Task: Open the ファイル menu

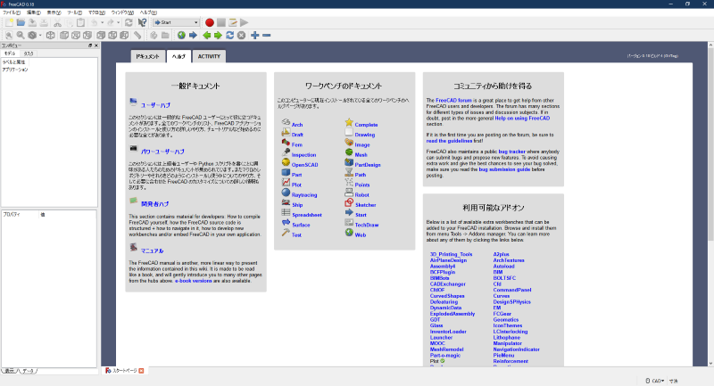Action: (x=12, y=12)
